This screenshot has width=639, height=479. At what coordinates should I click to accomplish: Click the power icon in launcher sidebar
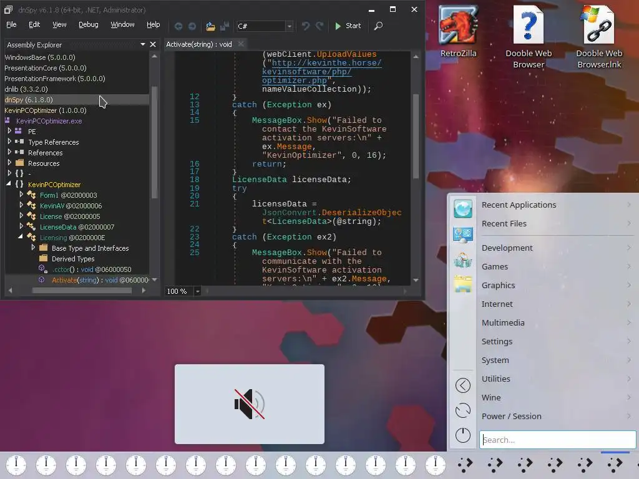[x=462, y=435]
